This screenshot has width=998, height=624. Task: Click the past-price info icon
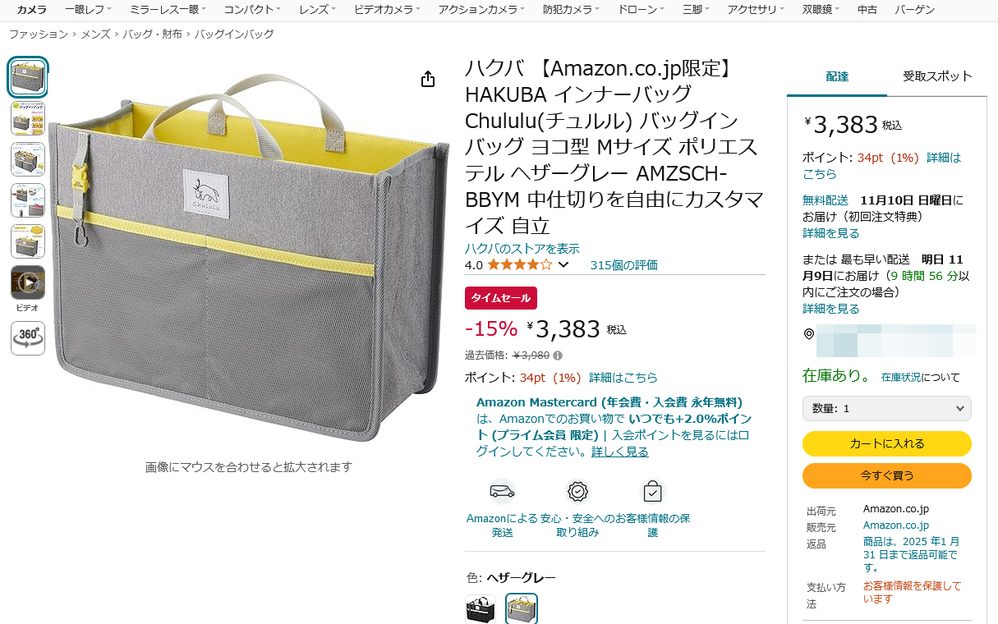[558, 356]
